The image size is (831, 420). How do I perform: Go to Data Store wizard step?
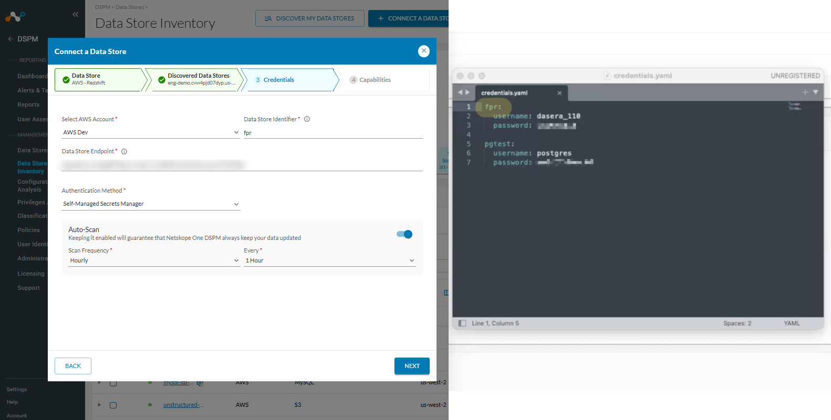pos(99,80)
